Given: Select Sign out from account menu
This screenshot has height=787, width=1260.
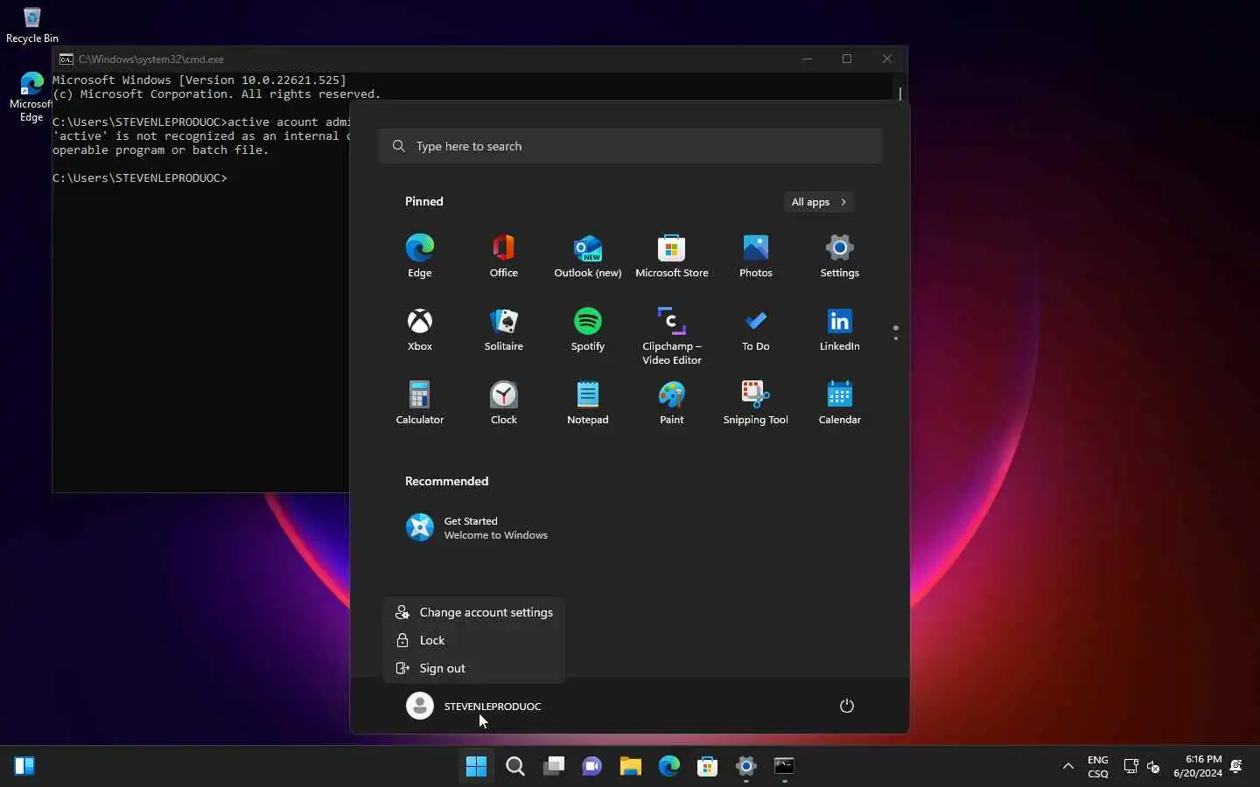Looking at the screenshot, I should click(474, 668).
